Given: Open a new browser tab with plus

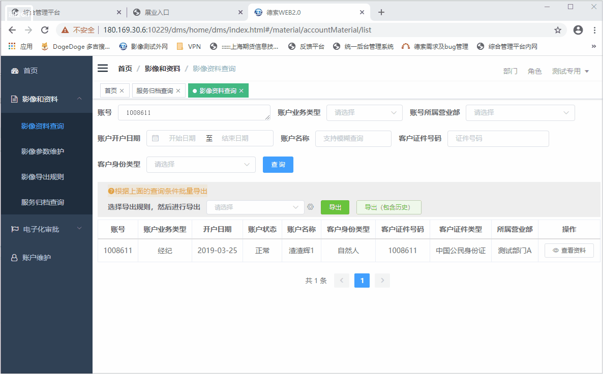Looking at the screenshot, I should click(381, 12).
